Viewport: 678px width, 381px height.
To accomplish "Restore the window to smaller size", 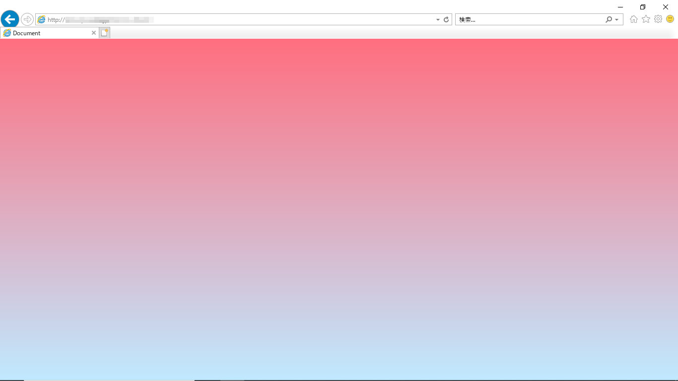I will coord(642,7).
